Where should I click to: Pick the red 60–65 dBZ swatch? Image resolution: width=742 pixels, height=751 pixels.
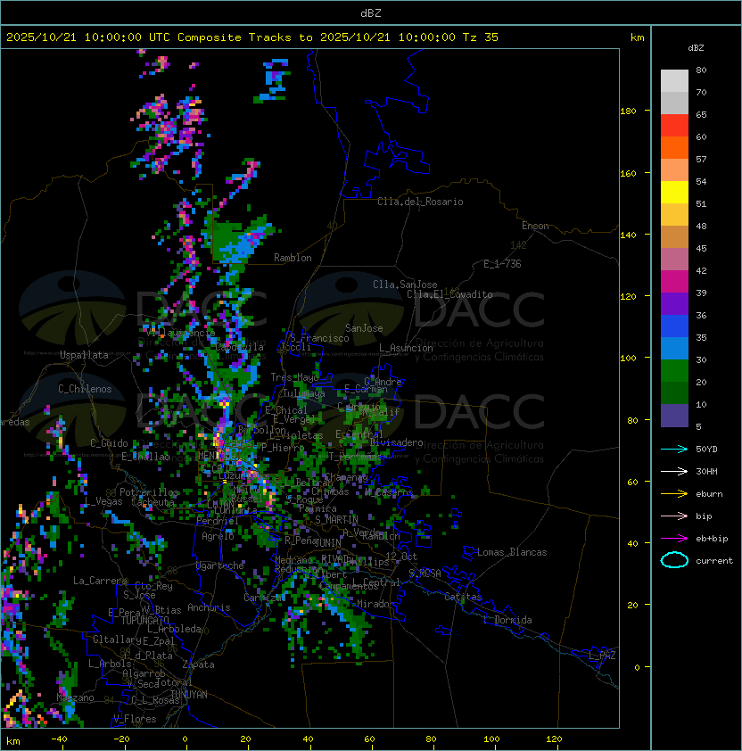(674, 126)
